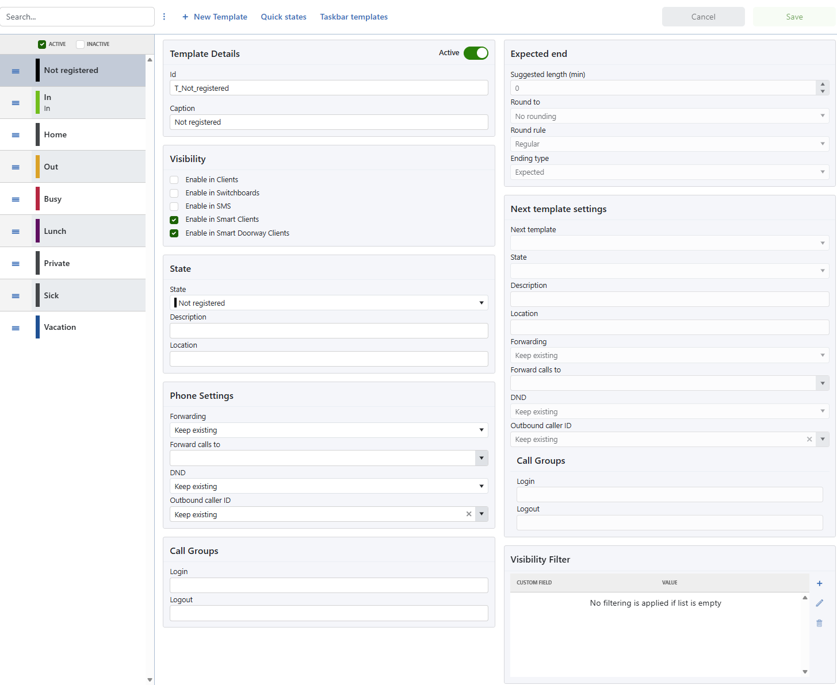The image size is (837, 685).
Task: Open Quick states
Action: [x=284, y=17]
